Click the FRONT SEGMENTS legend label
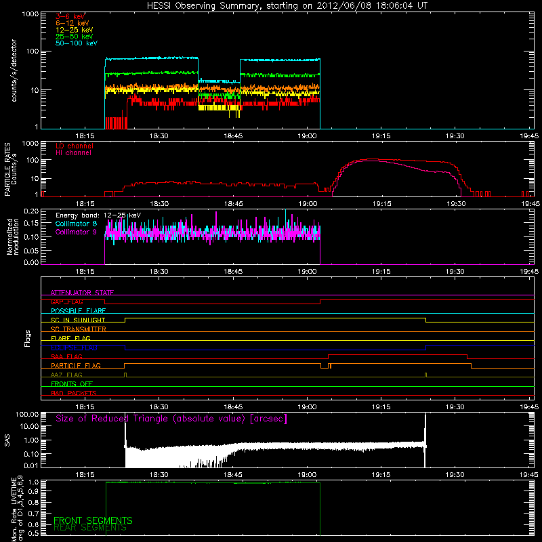 [93, 520]
